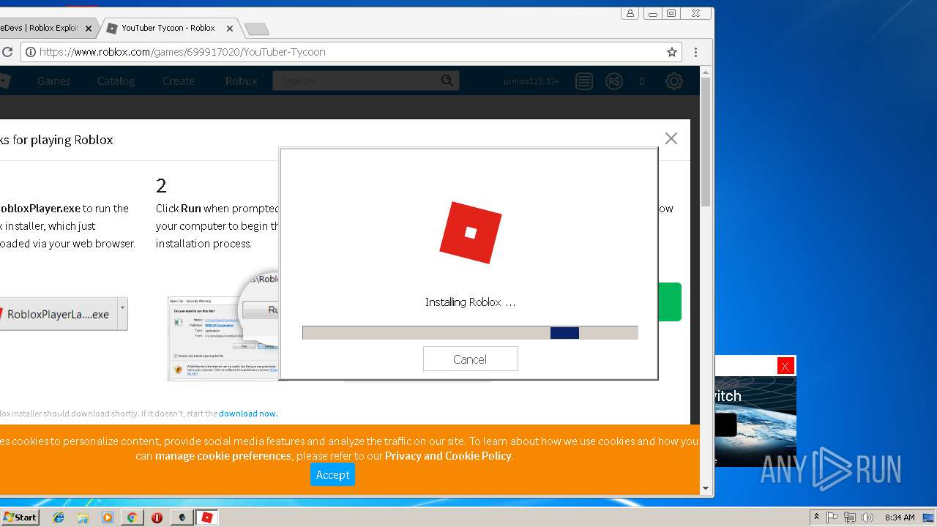Click the page scrollbar up arrow
This screenshot has width=937, height=527.
coord(706,72)
